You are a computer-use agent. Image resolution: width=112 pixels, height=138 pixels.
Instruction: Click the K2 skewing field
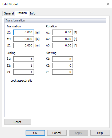(x=62, y=66)
